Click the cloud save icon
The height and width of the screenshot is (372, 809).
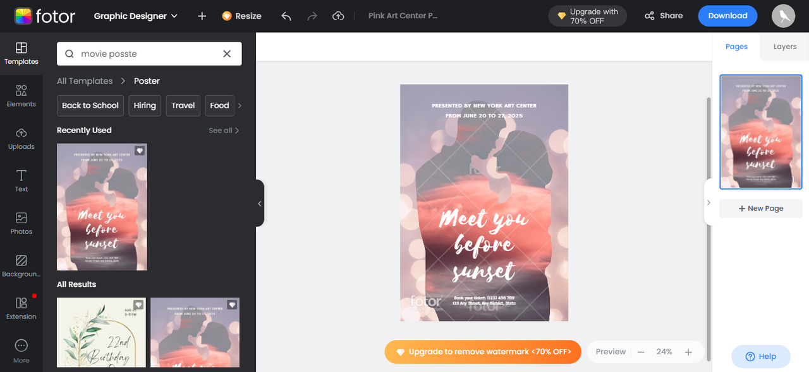tap(338, 16)
